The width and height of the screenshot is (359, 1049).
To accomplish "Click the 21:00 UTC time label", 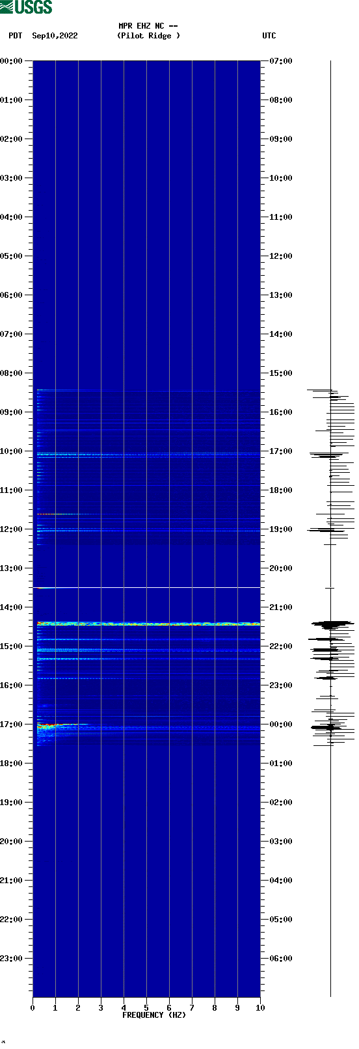I will click(x=281, y=607).
